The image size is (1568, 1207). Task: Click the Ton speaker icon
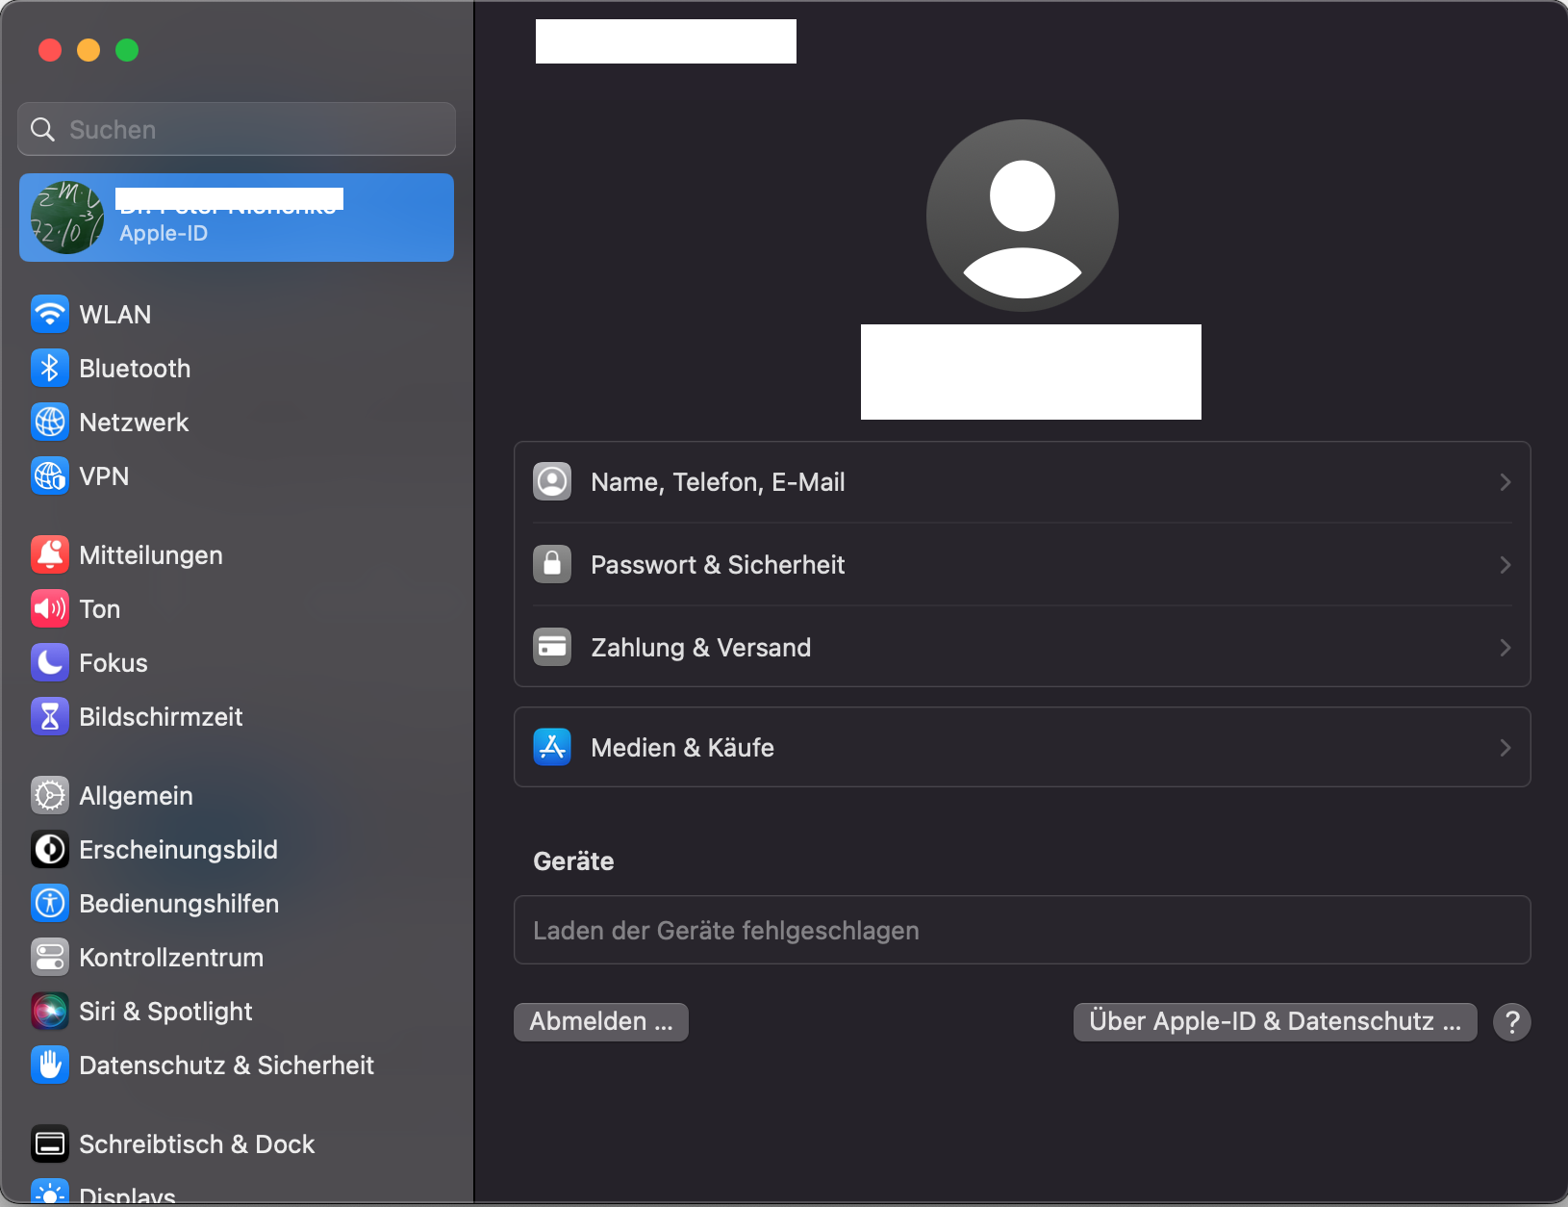[x=50, y=608]
